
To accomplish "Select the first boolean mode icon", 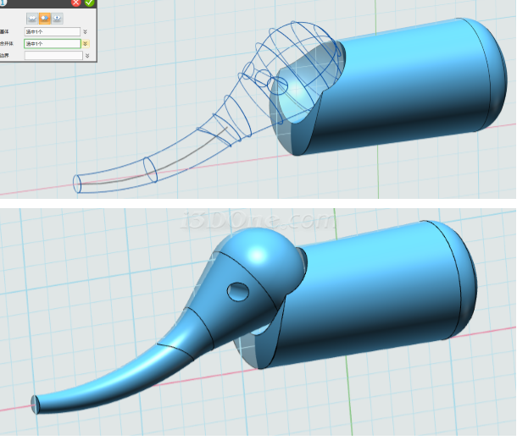I will (x=31, y=17).
